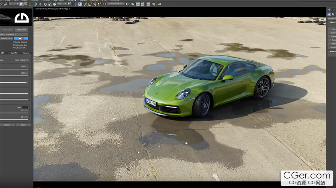
Task: Click the slider under value 9000
Action: click(x=14, y=69)
